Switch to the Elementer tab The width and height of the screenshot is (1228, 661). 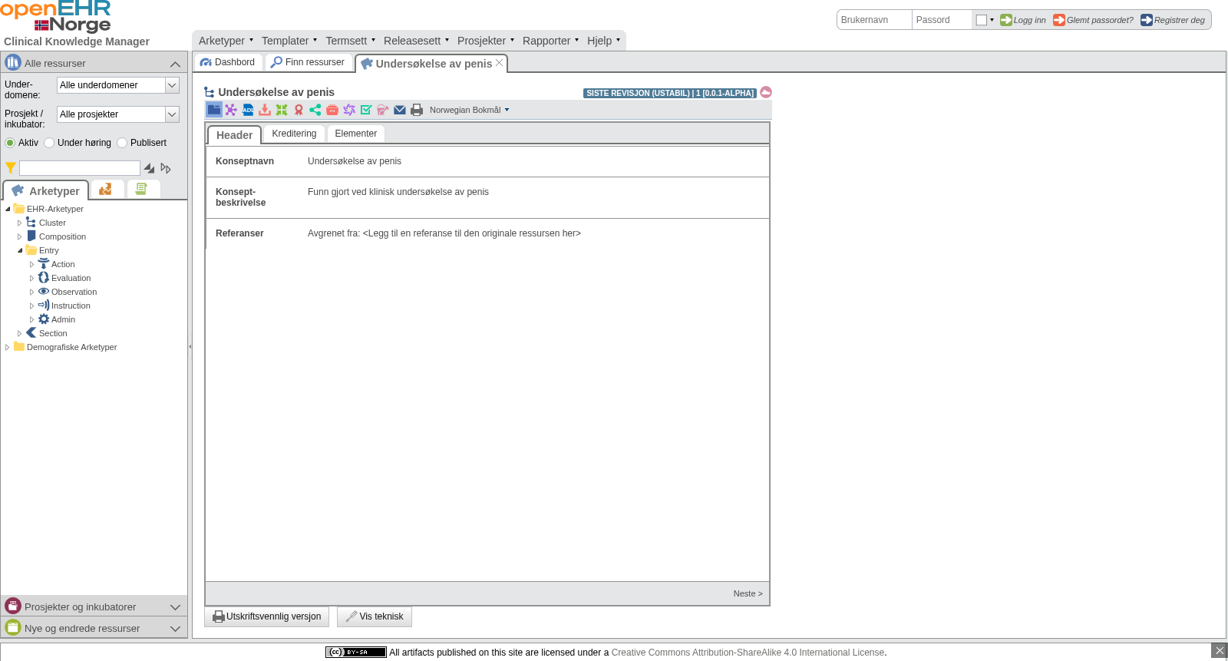356,134
